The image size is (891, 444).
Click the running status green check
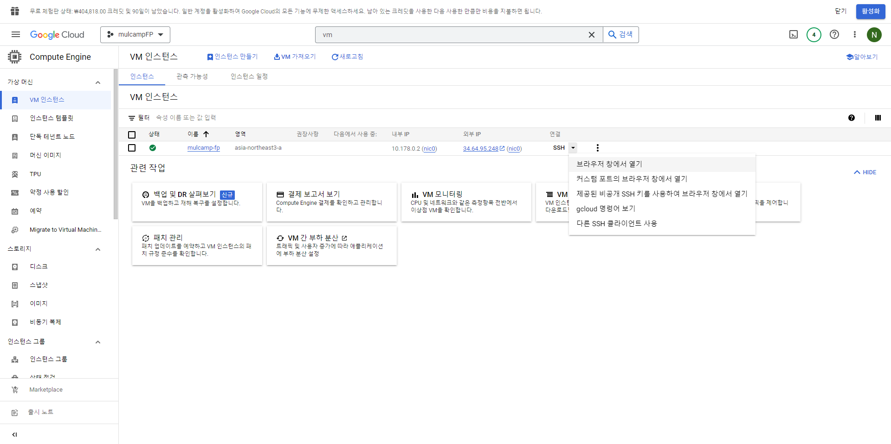tap(153, 148)
